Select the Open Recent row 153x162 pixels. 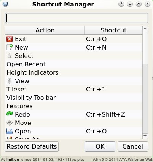(74, 64)
